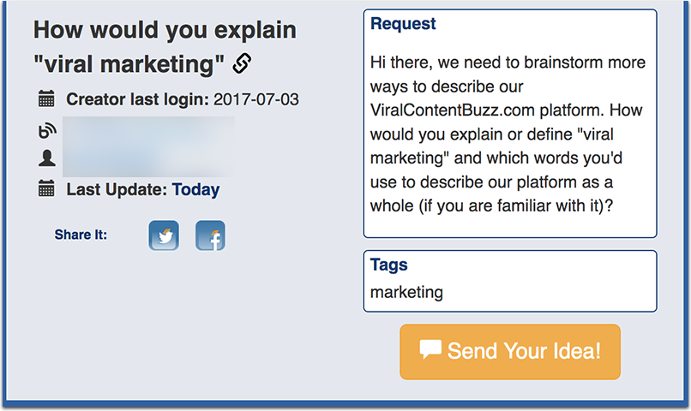Viewport: 691px width, 411px height.
Task: Open the Today link after Last Update
Action: tap(195, 189)
